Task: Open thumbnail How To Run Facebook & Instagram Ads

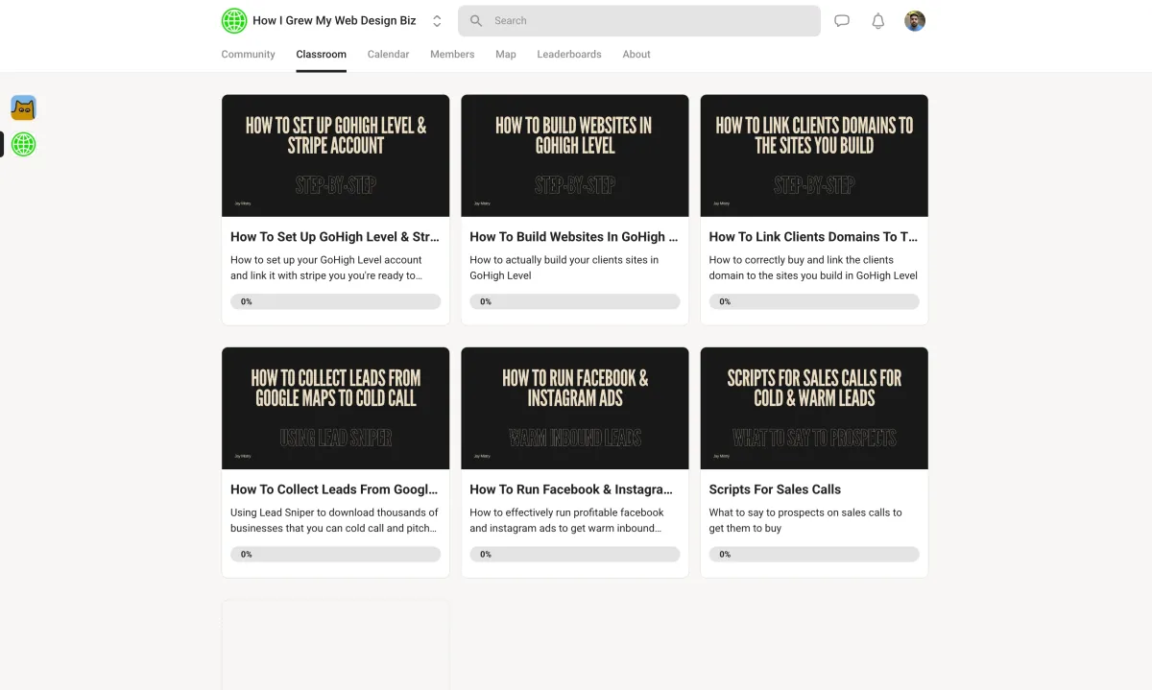Action: [x=575, y=408]
